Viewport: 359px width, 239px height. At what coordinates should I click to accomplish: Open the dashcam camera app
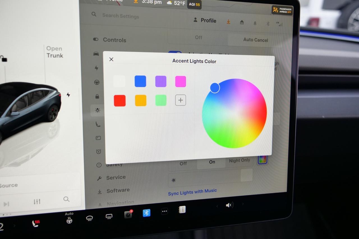click(128, 215)
